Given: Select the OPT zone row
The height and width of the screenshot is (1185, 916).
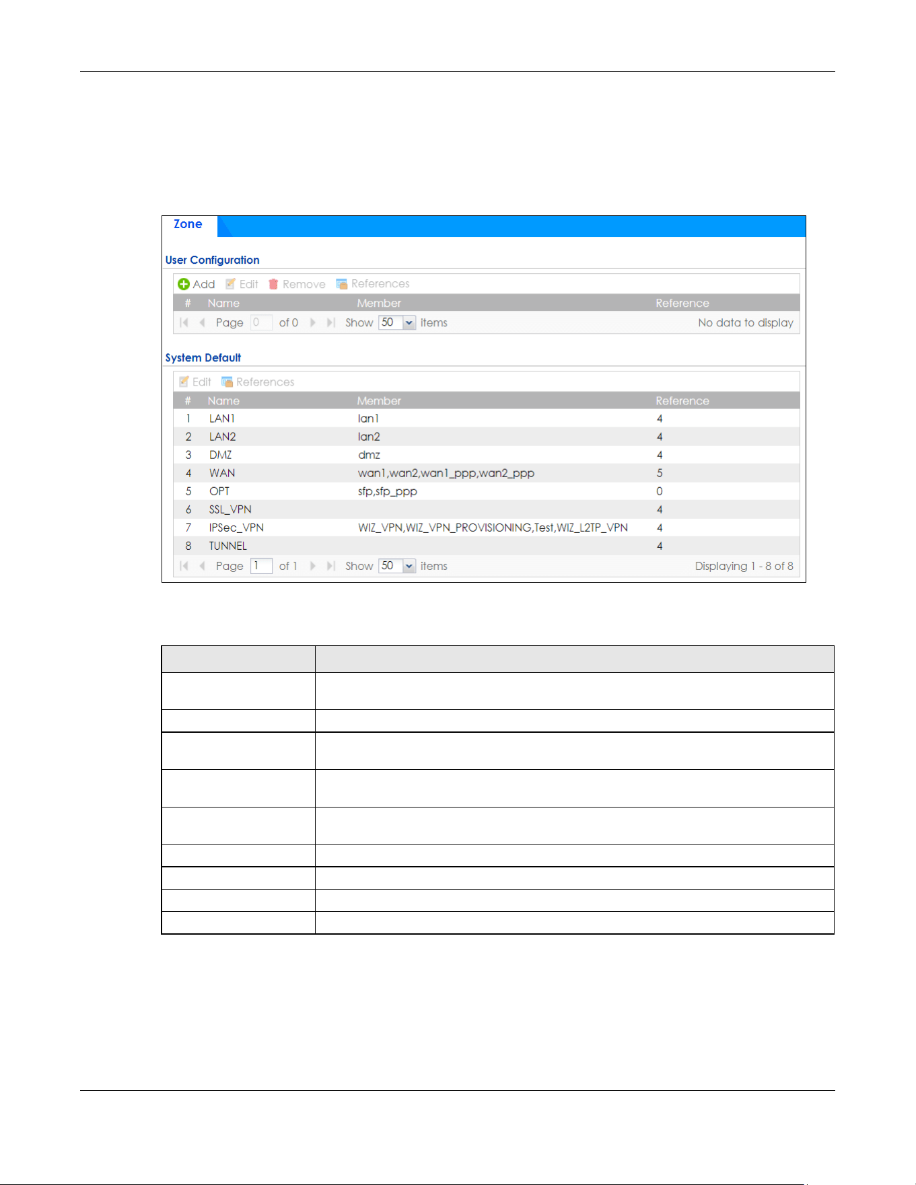Looking at the screenshot, I should 487,491.
